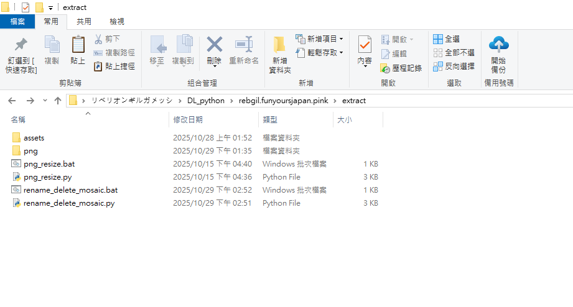The width and height of the screenshot is (573, 307).
Task: Create a folder with 新增資料夾 icon
Action: click(279, 46)
